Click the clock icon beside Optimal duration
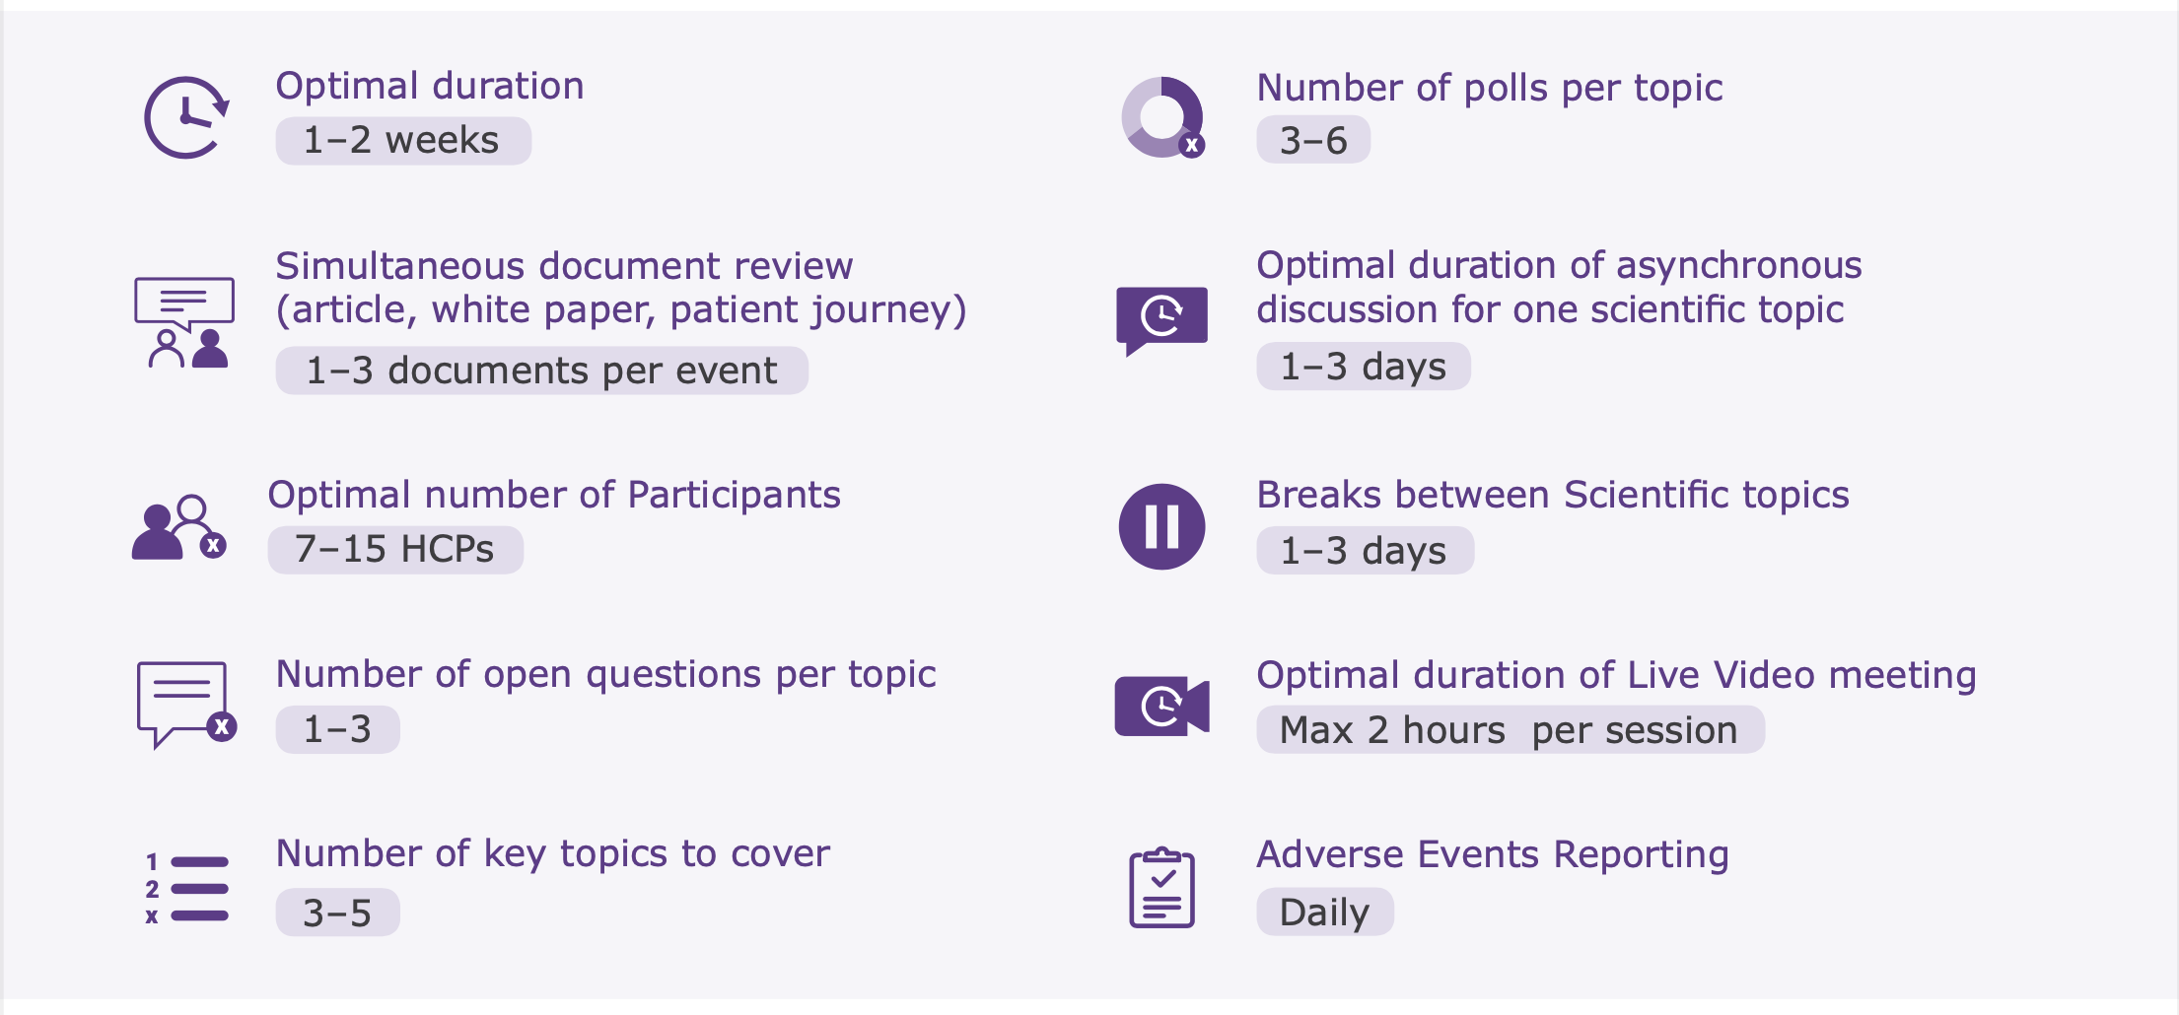This screenshot has width=2179, height=1015. pyautogui.click(x=186, y=117)
